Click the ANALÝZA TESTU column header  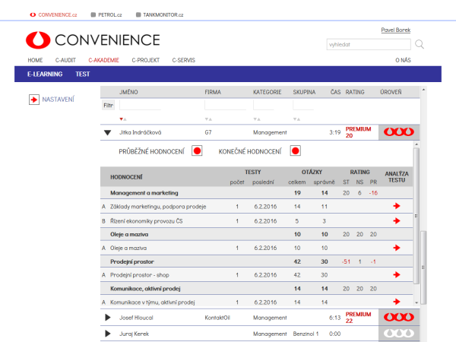coord(397,177)
